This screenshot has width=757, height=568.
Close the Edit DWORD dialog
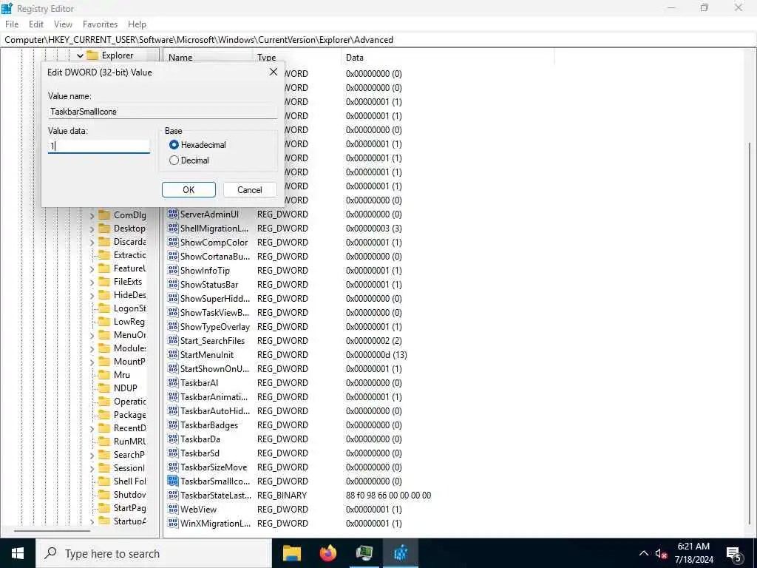[x=274, y=72]
